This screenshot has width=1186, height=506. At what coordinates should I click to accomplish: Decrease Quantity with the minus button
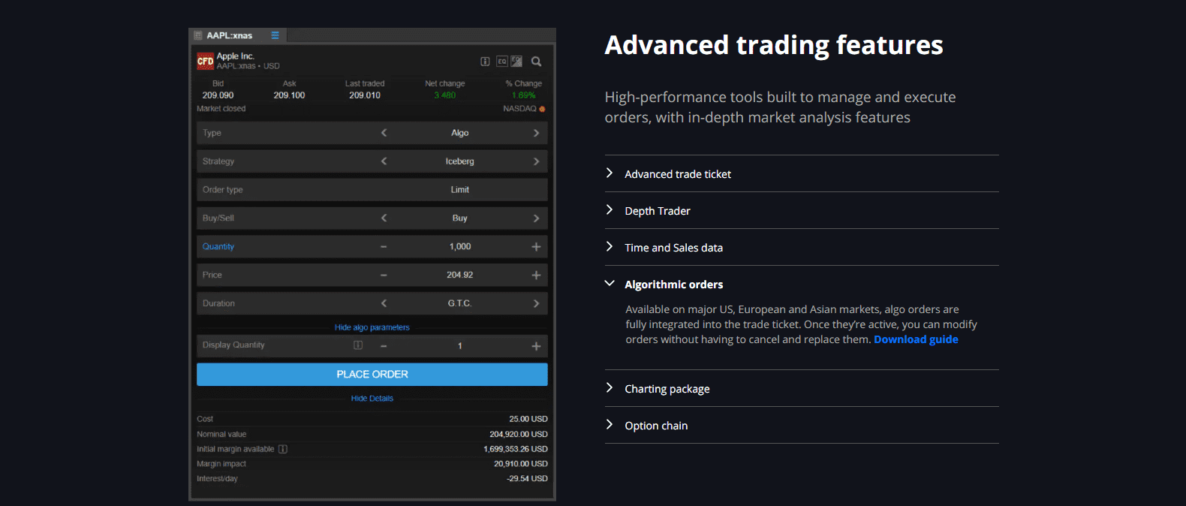(x=384, y=247)
